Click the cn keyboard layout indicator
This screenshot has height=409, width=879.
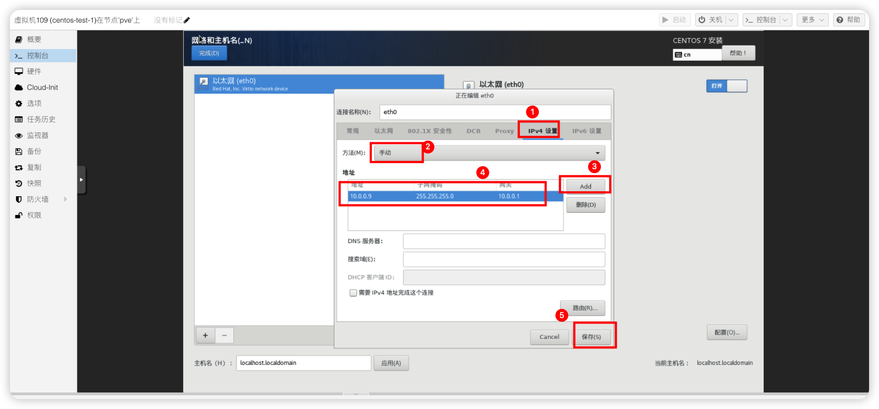coord(697,55)
